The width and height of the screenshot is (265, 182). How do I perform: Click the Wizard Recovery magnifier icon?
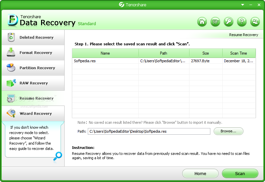[x=11, y=113]
